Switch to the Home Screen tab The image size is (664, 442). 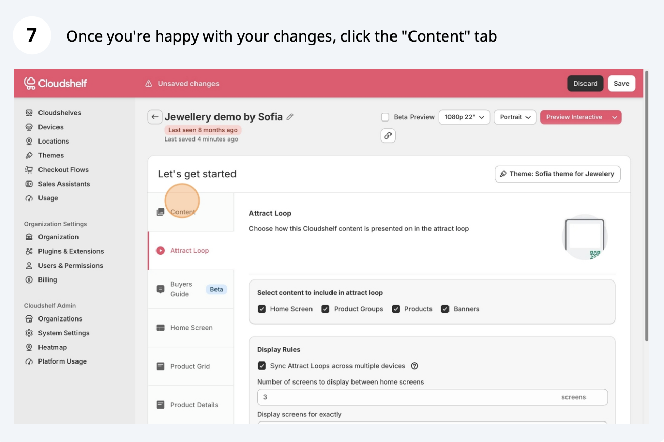(x=191, y=328)
